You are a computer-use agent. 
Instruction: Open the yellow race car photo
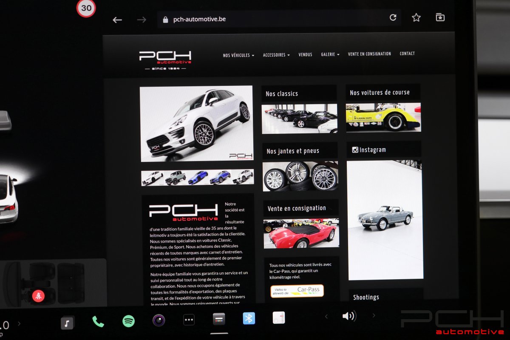click(383, 117)
